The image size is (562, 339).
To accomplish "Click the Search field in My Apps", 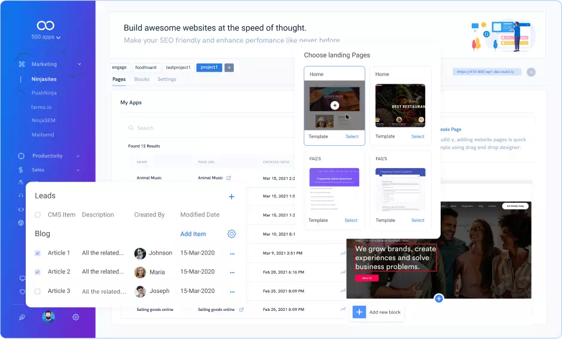I will click(179, 128).
